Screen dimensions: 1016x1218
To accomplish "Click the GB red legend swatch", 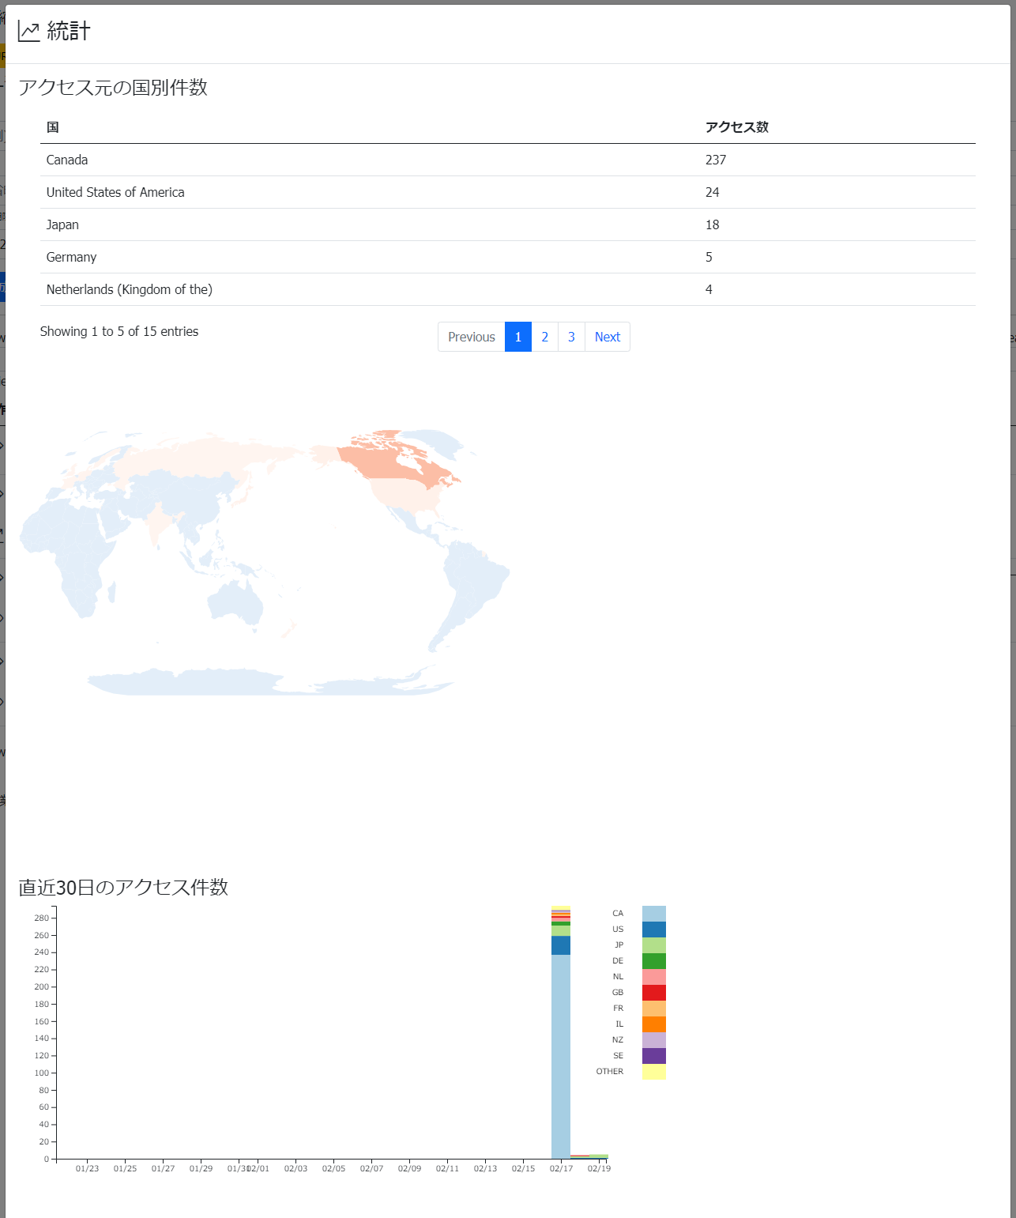I will [653, 993].
